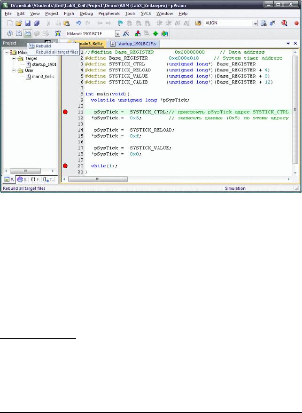Expand the ALIGN find combo box
This screenshot has height=413, width=302.
[x=255, y=23]
